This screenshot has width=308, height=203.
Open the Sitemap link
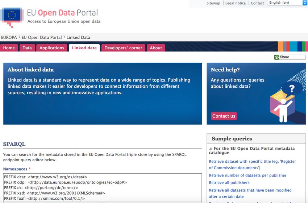click(x=213, y=3)
